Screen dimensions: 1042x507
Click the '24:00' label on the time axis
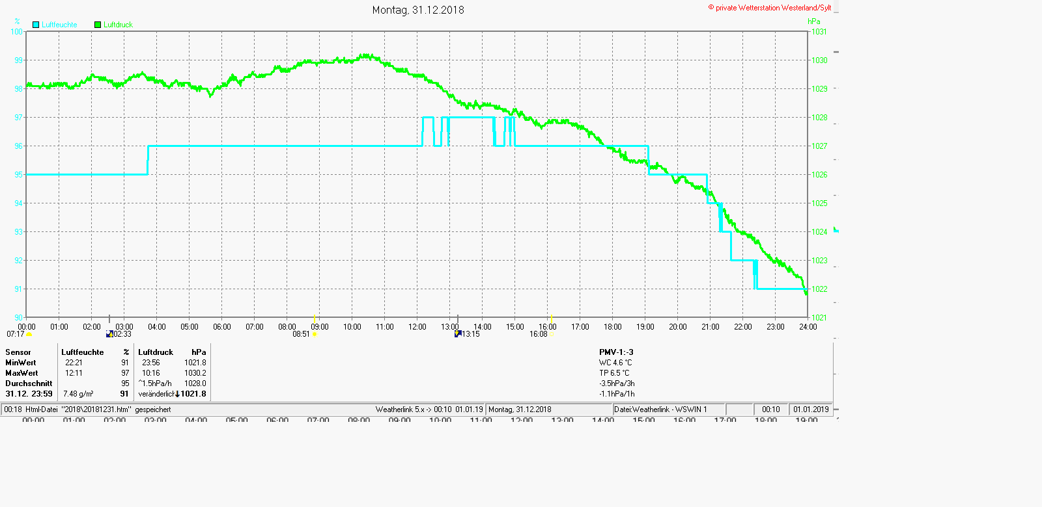pyautogui.click(x=808, y=327)
